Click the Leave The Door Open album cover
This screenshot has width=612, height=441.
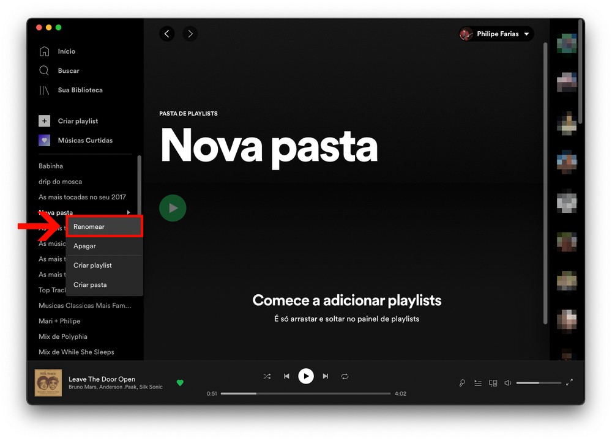[x=48, y=383]
